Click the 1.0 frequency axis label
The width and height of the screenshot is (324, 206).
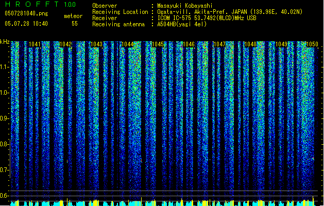[x=4, y=93]
